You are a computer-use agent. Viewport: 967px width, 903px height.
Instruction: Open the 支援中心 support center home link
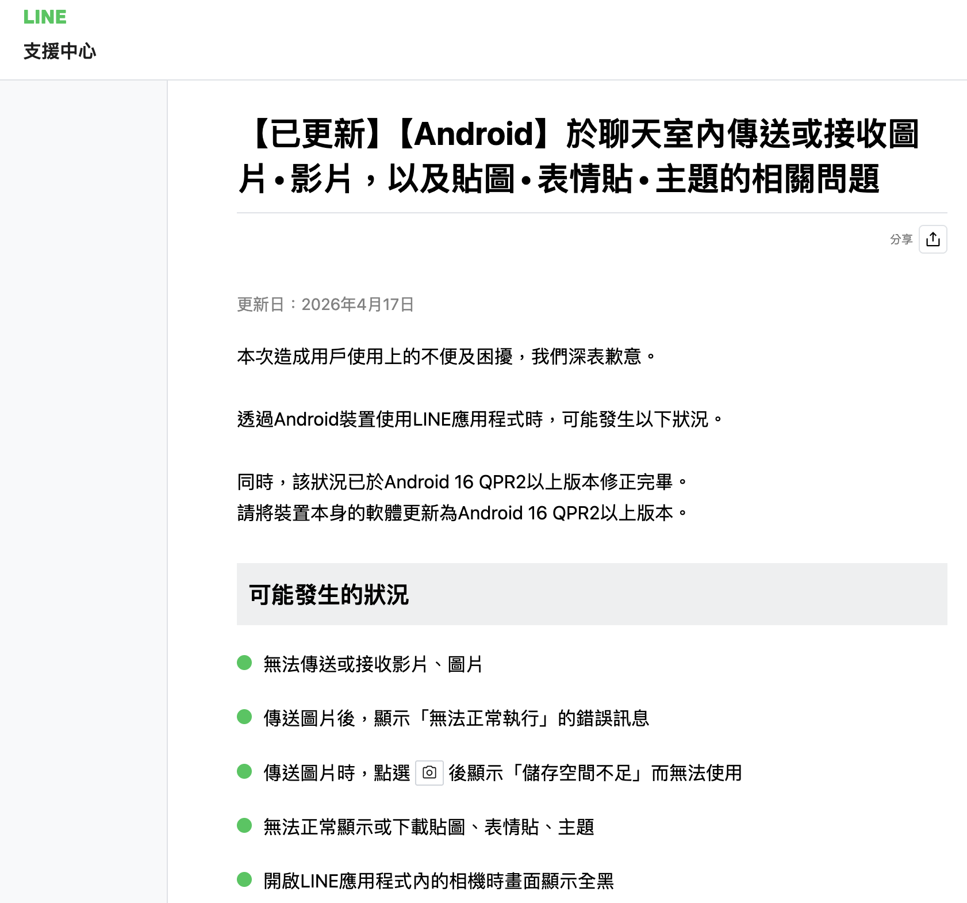(60, 51)
